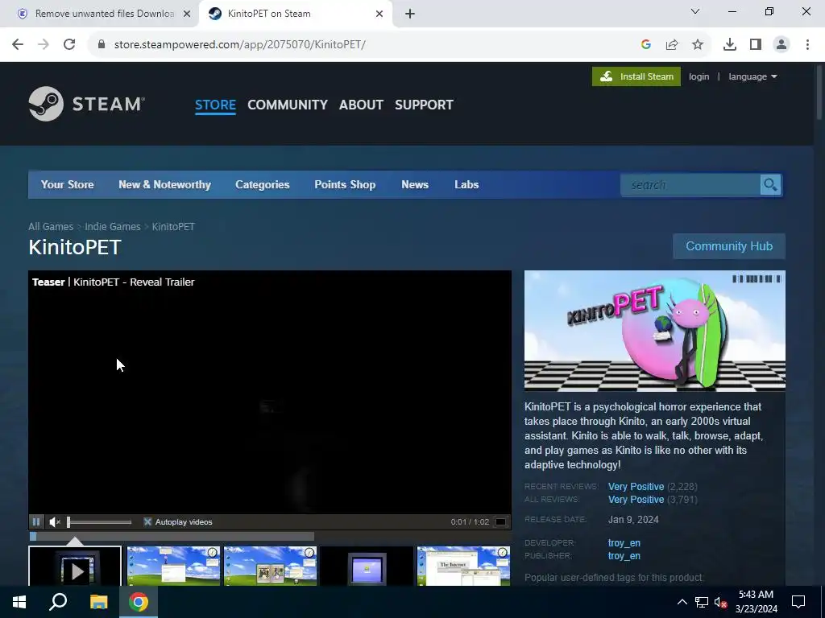
Task: Click the Chrome taskbar icon
Action: click(139, 602)
